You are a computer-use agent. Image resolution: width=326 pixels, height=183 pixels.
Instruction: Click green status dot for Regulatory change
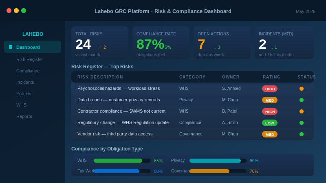pyautogui.click(x=302, y=123)
